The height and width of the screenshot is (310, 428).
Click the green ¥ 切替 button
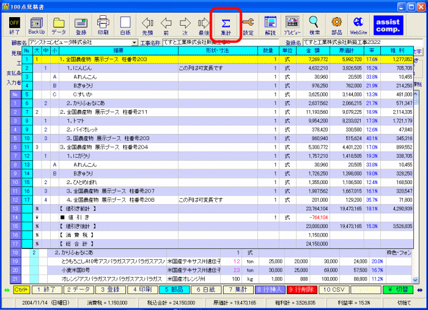tap(398, 290)
